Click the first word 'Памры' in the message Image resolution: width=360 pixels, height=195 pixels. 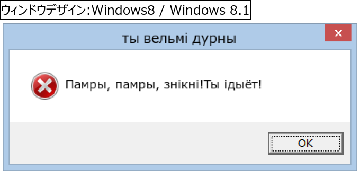pos(85,85)
